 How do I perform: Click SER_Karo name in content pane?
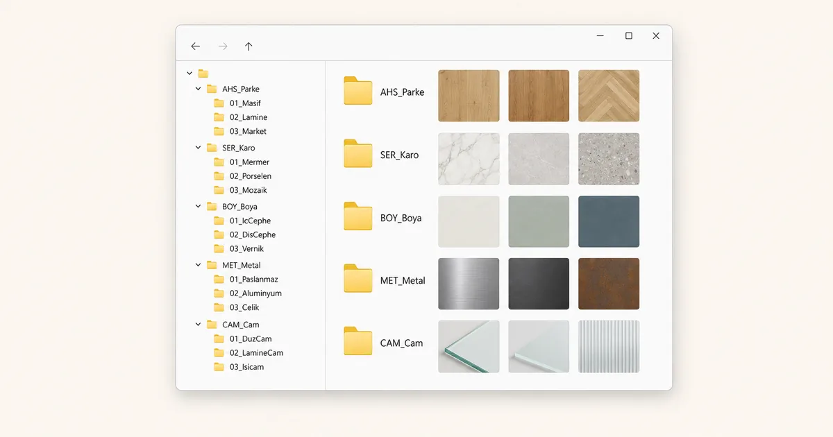[400, 155]
